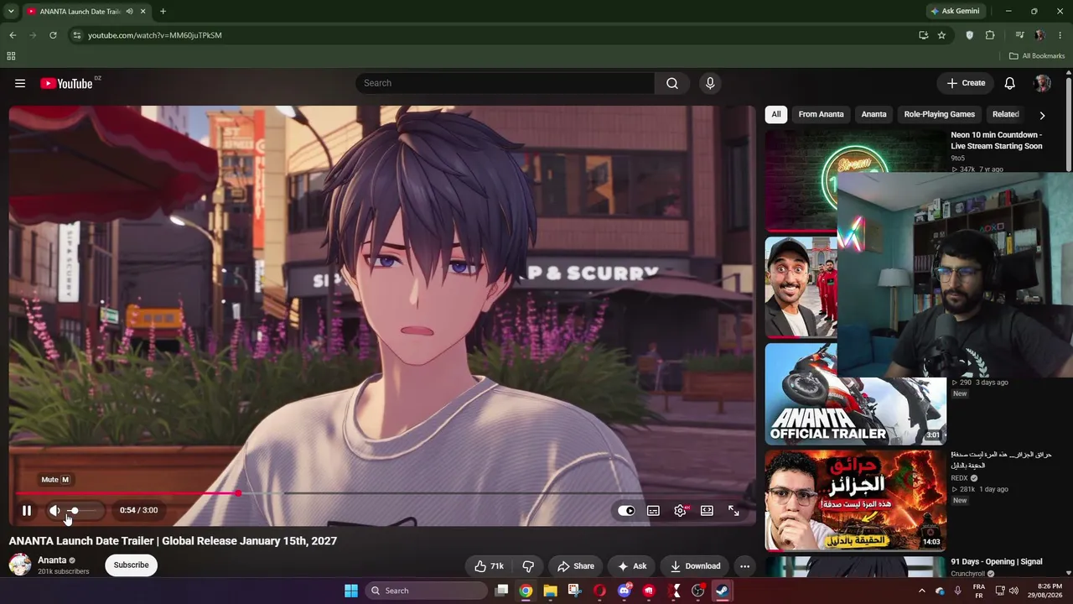Open the All Bookmarks folder
Screen dimensions: 1073x604
[1037, 56]
